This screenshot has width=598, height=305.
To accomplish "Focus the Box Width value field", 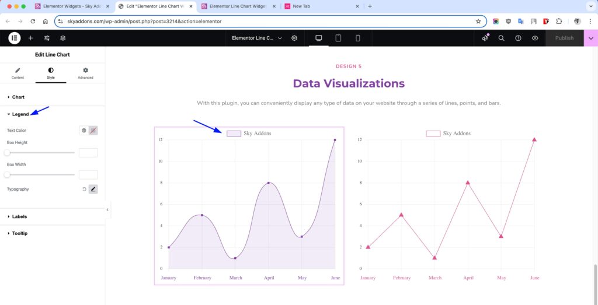I will [89, 175].
